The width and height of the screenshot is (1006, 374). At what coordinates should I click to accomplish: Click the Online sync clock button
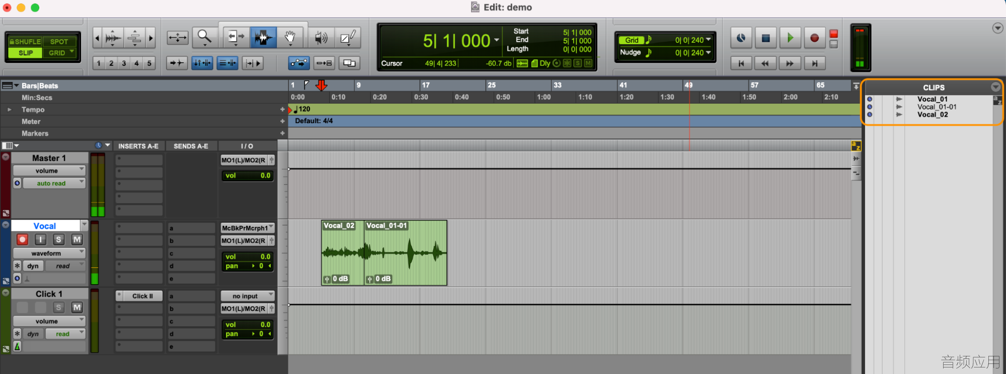click(741, 38)
